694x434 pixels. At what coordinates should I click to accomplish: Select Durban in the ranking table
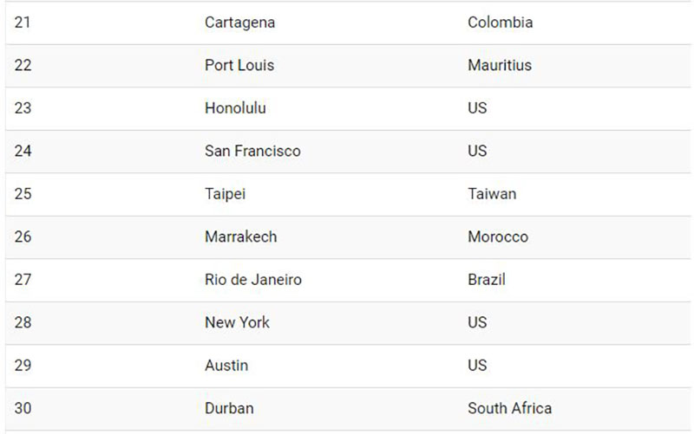(229, 408)
